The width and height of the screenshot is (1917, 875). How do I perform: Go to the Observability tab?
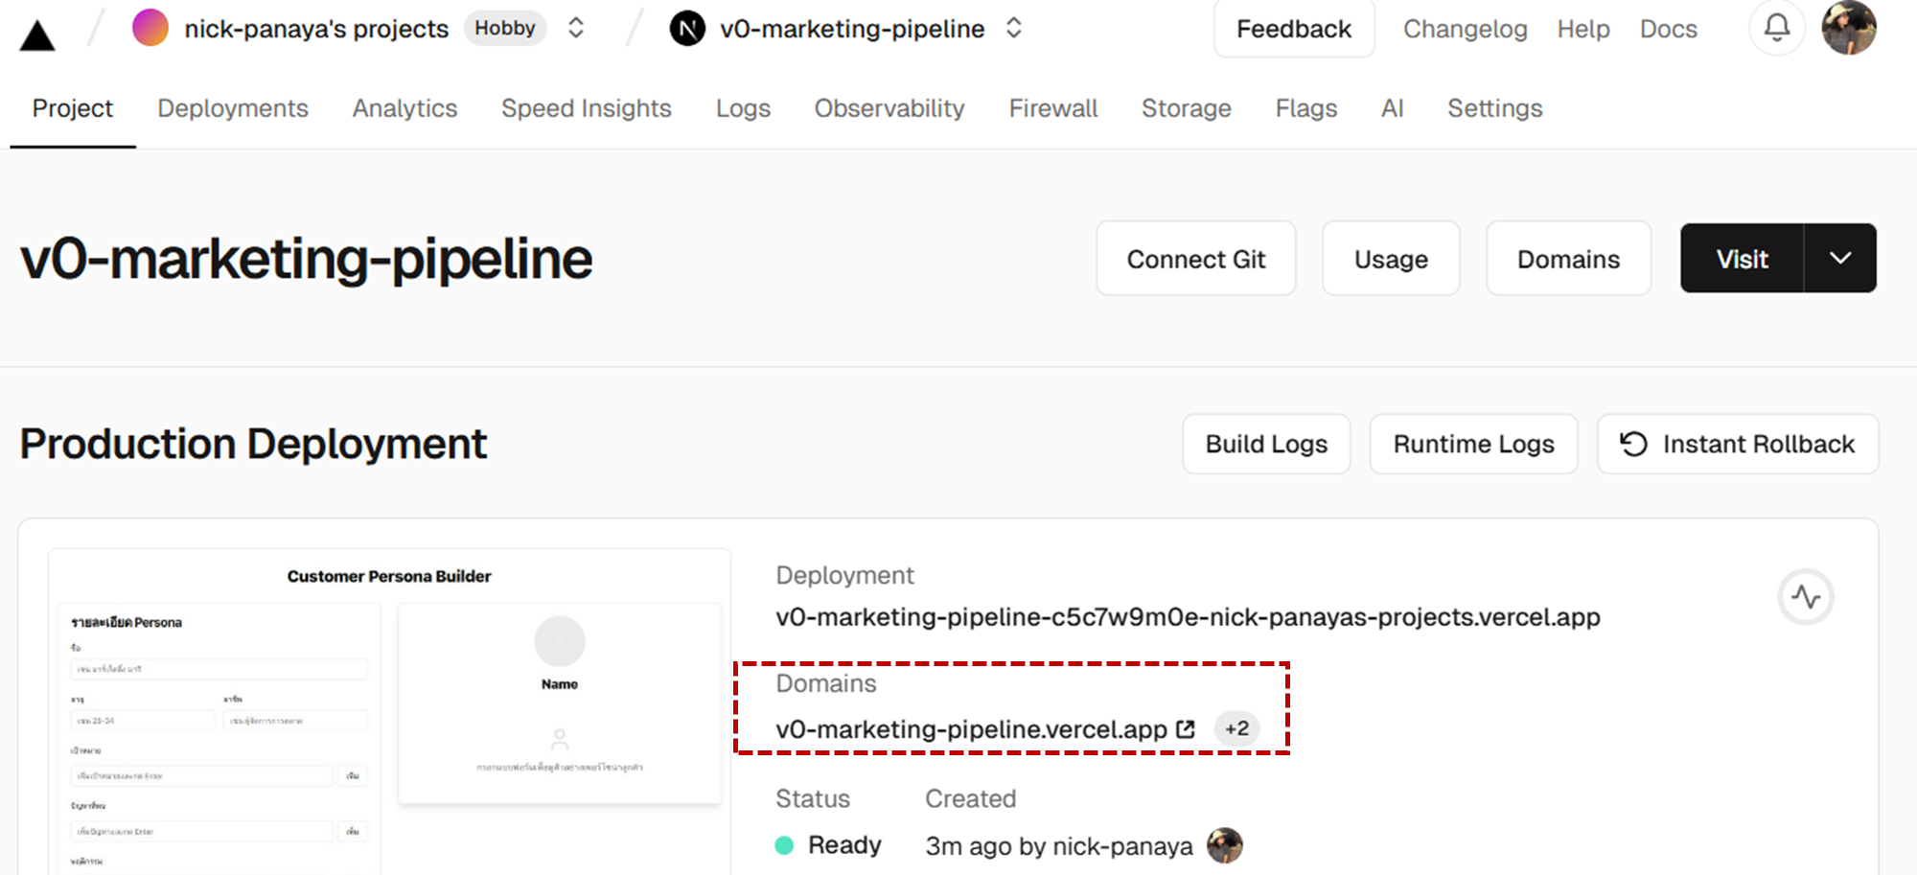pos(889,108)
